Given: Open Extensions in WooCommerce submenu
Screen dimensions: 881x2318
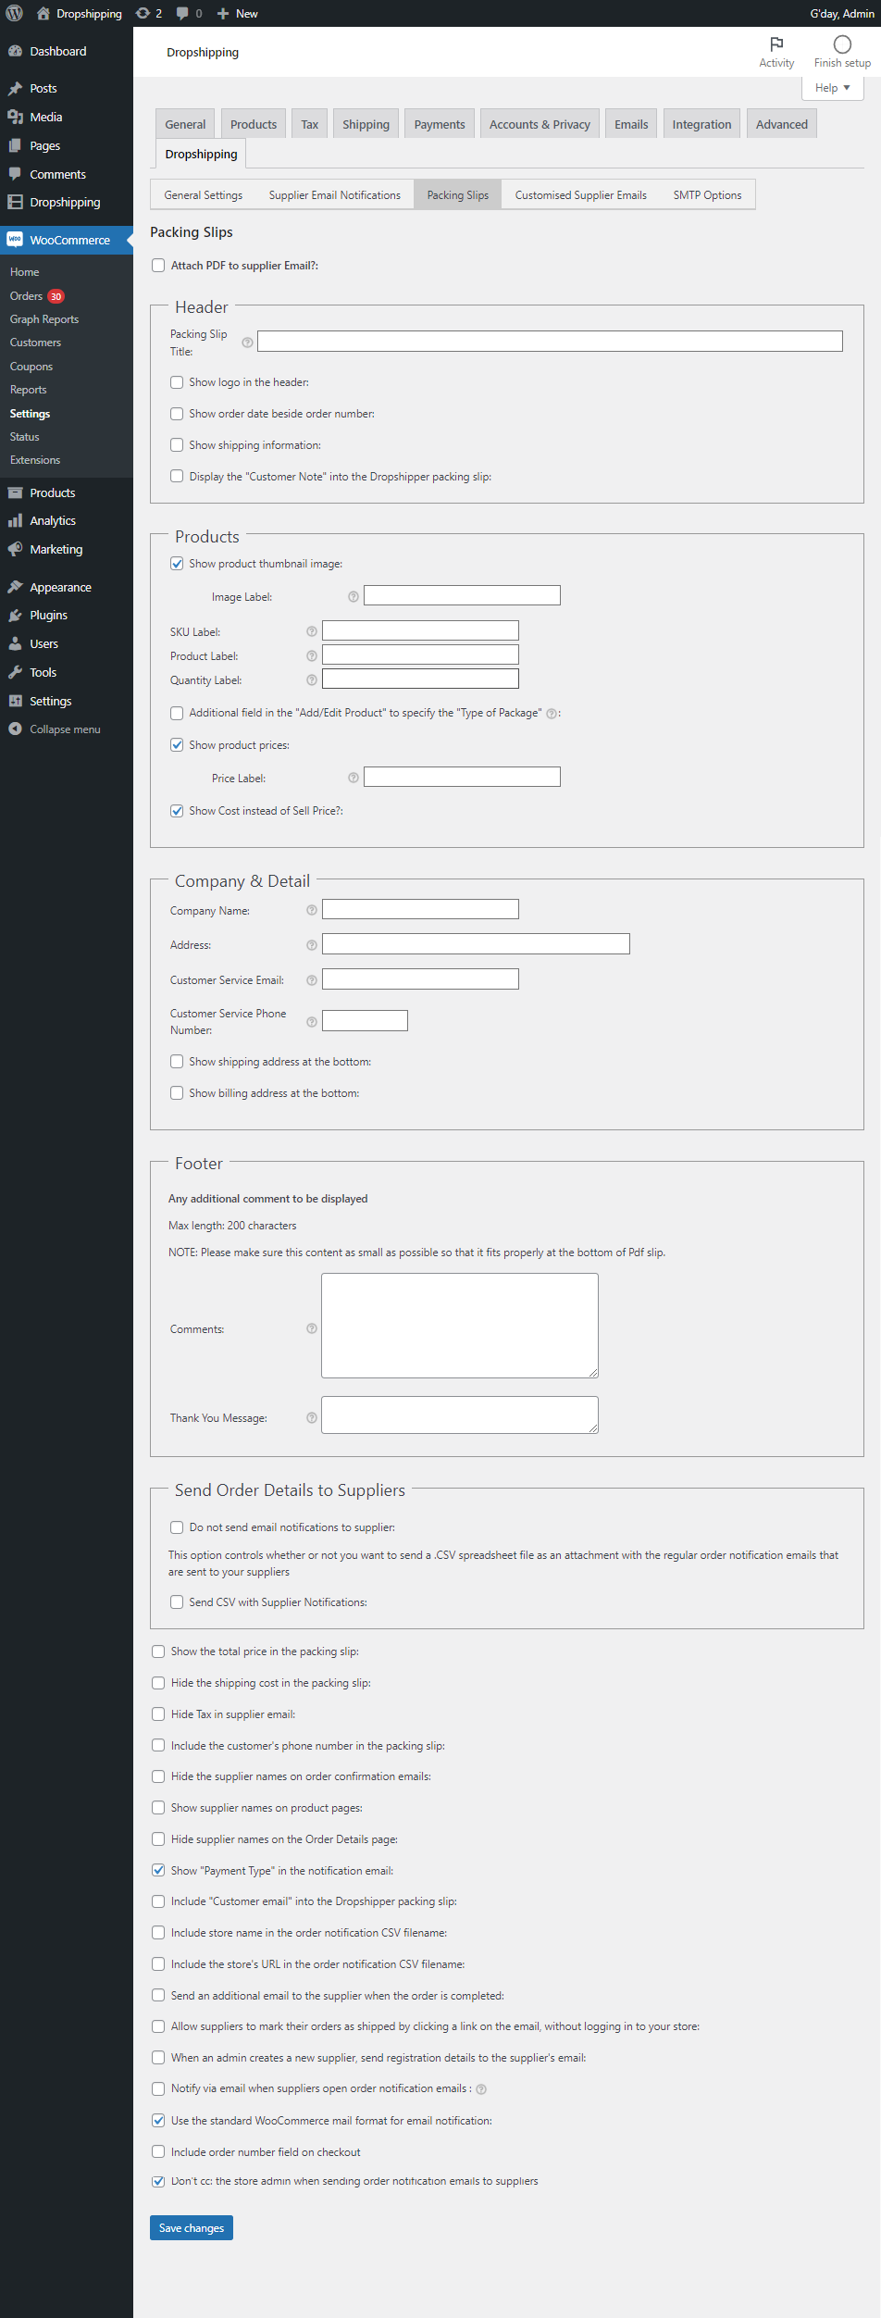Looking at the screenshot, I should [35, 460].
